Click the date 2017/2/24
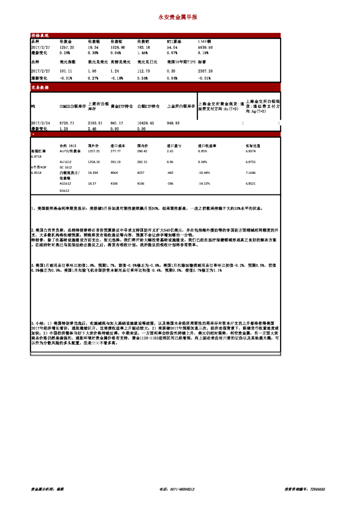The width and height of the screenshot is (356, 505). point(41,123)
